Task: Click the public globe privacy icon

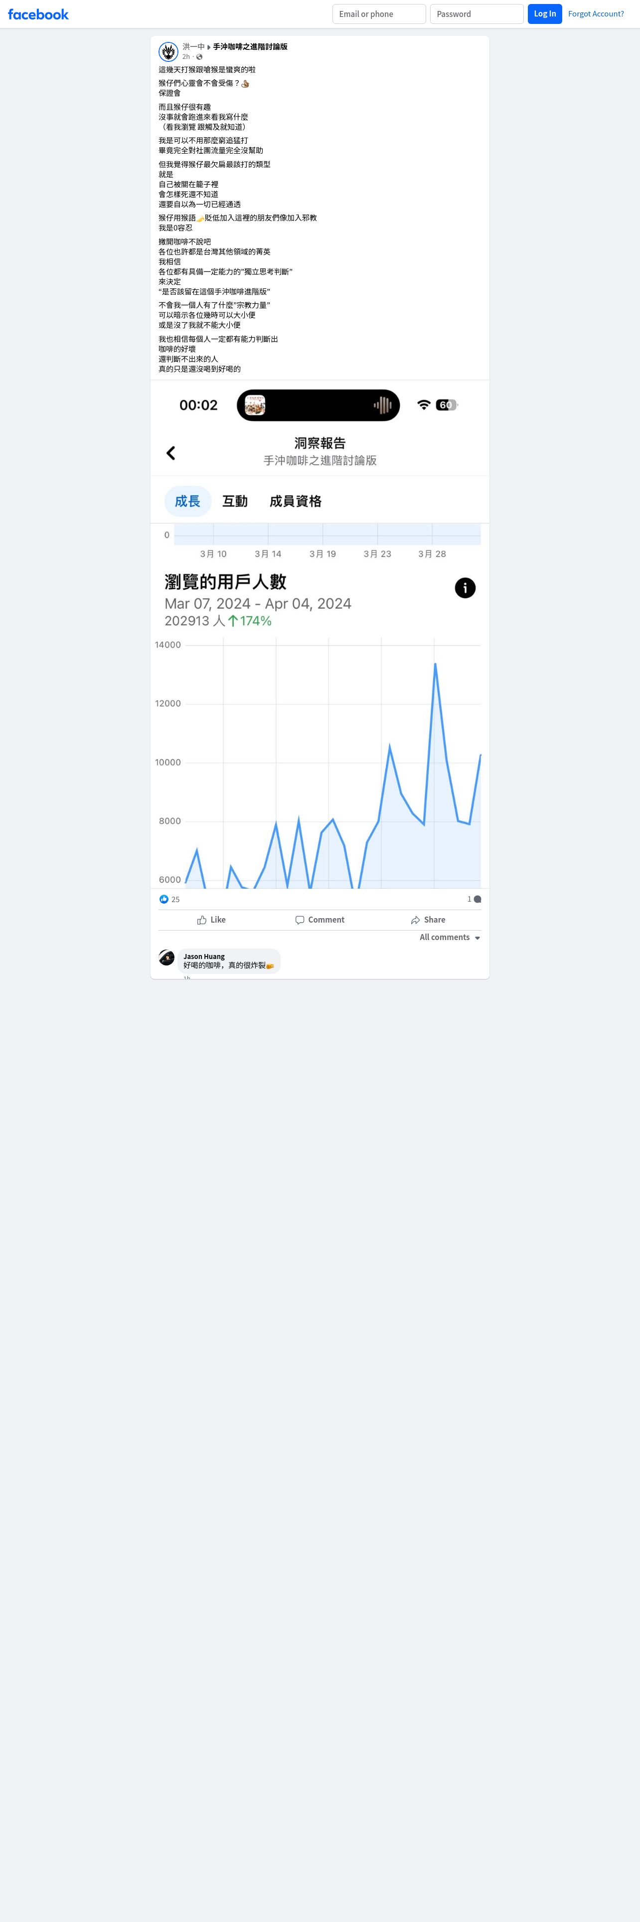Action: [x=199, y=57]
